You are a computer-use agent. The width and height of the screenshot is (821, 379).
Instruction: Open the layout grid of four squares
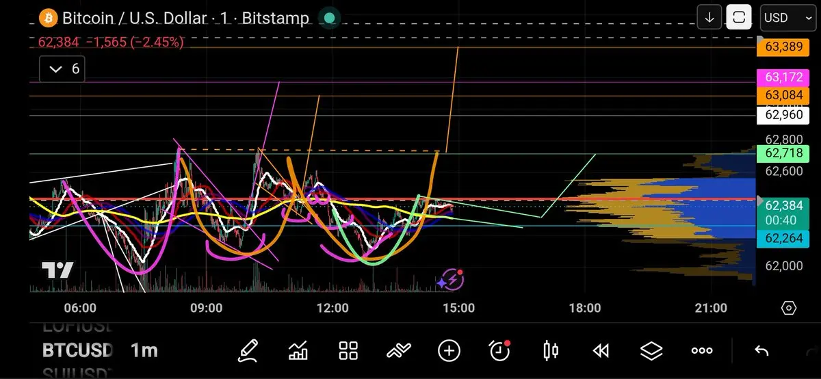tap(348, 351)
